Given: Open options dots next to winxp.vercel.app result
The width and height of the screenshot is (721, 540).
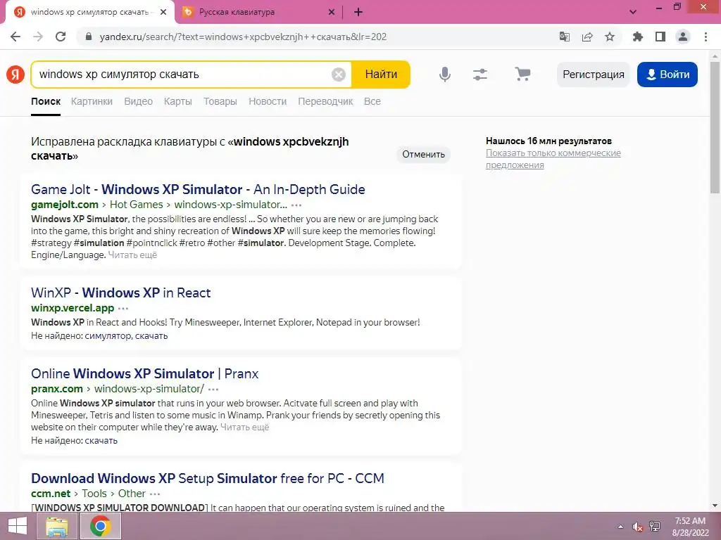Looking at the screenshot, I should click(123, 309).
